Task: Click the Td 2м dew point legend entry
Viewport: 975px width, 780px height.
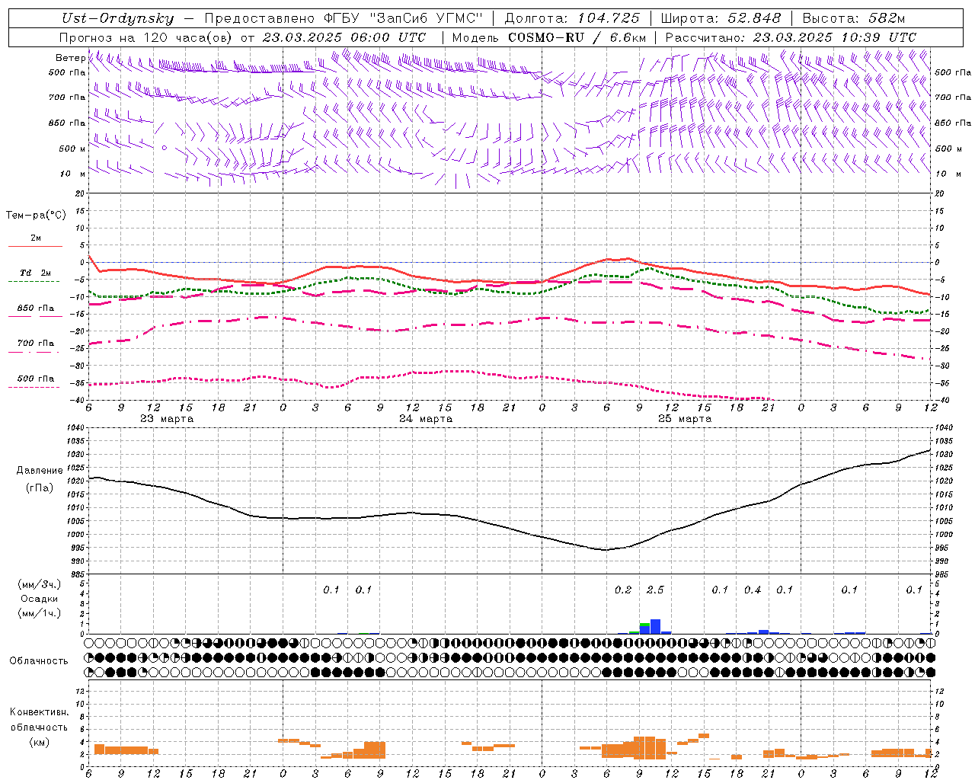Action: point(35,273)
